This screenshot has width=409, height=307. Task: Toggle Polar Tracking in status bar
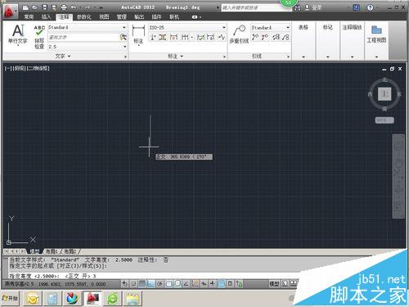coord(160,284)
